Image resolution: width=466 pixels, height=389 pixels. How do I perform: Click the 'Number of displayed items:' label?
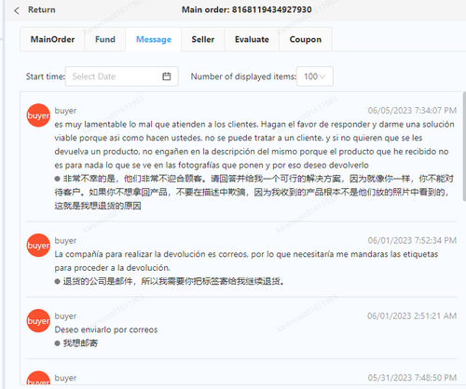(x=243, y=76)
